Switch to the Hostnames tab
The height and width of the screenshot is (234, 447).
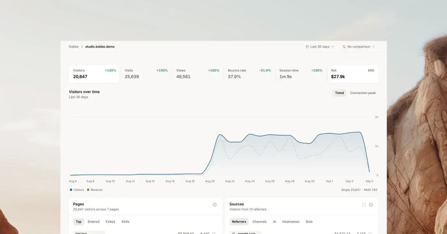291,222
